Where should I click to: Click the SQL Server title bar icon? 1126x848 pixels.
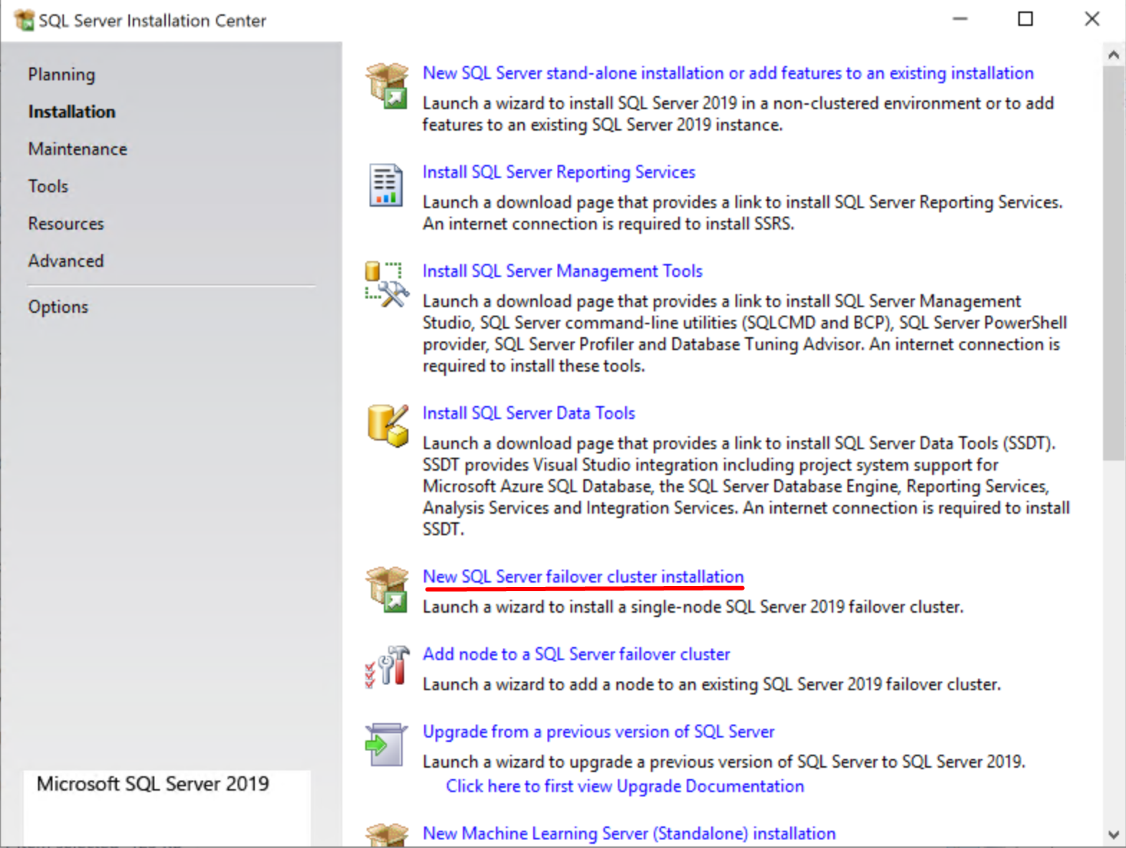tap(24, 20)
